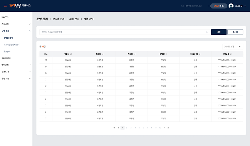Click the 제품 관리 breadcrumb link

[x=74, y=19]
